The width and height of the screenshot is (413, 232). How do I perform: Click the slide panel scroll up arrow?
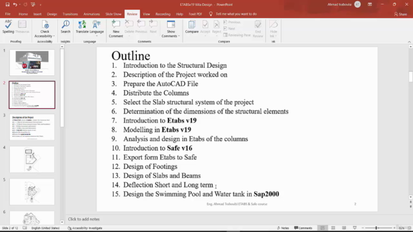click(62, 47)
